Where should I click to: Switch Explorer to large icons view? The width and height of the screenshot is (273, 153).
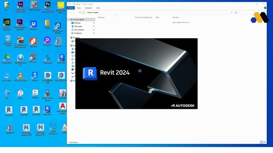[264, 142]
